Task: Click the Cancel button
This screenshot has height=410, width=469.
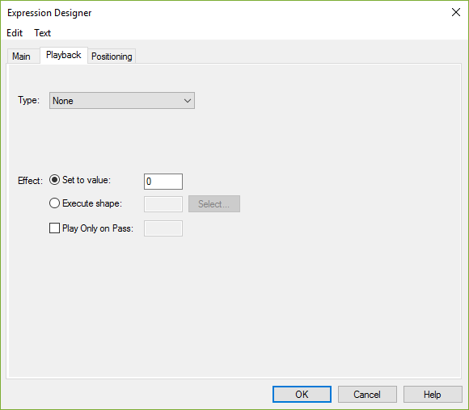Action: tap(367, 394)
